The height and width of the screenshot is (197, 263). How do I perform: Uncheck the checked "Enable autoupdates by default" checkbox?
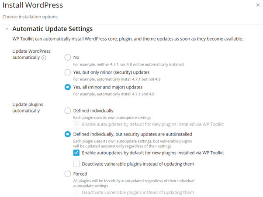tap(76, 153)
